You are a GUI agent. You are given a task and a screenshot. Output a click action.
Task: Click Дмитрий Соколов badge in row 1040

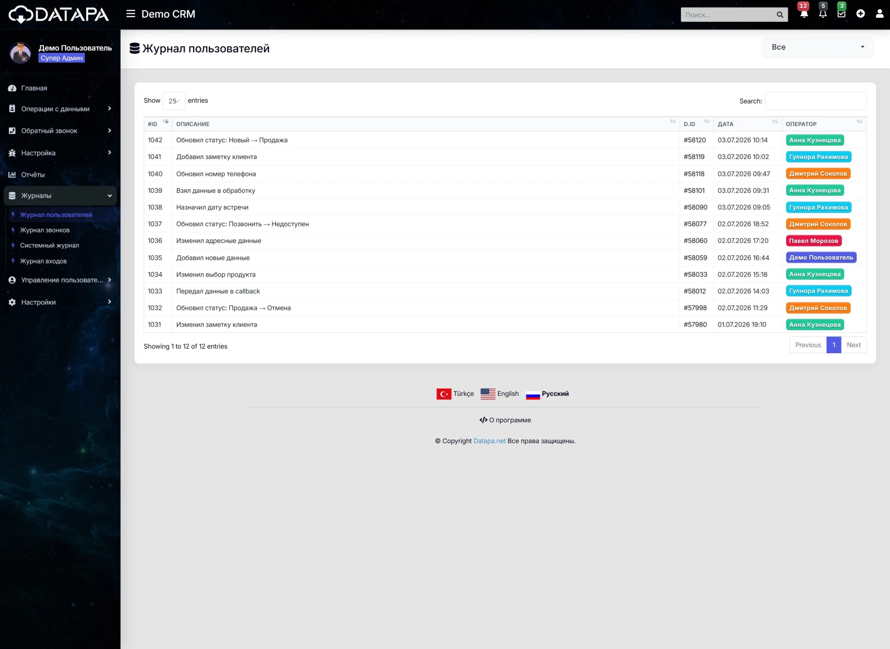click(x=818, y=174)
